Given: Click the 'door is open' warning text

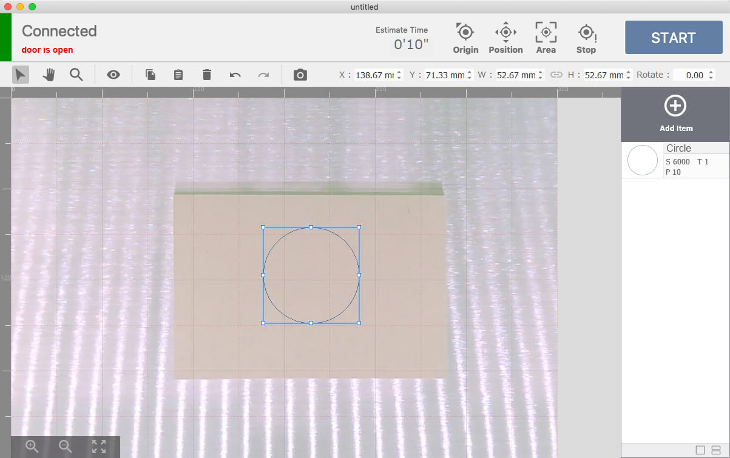Looking at the screenshot, I should pos(47,50).
